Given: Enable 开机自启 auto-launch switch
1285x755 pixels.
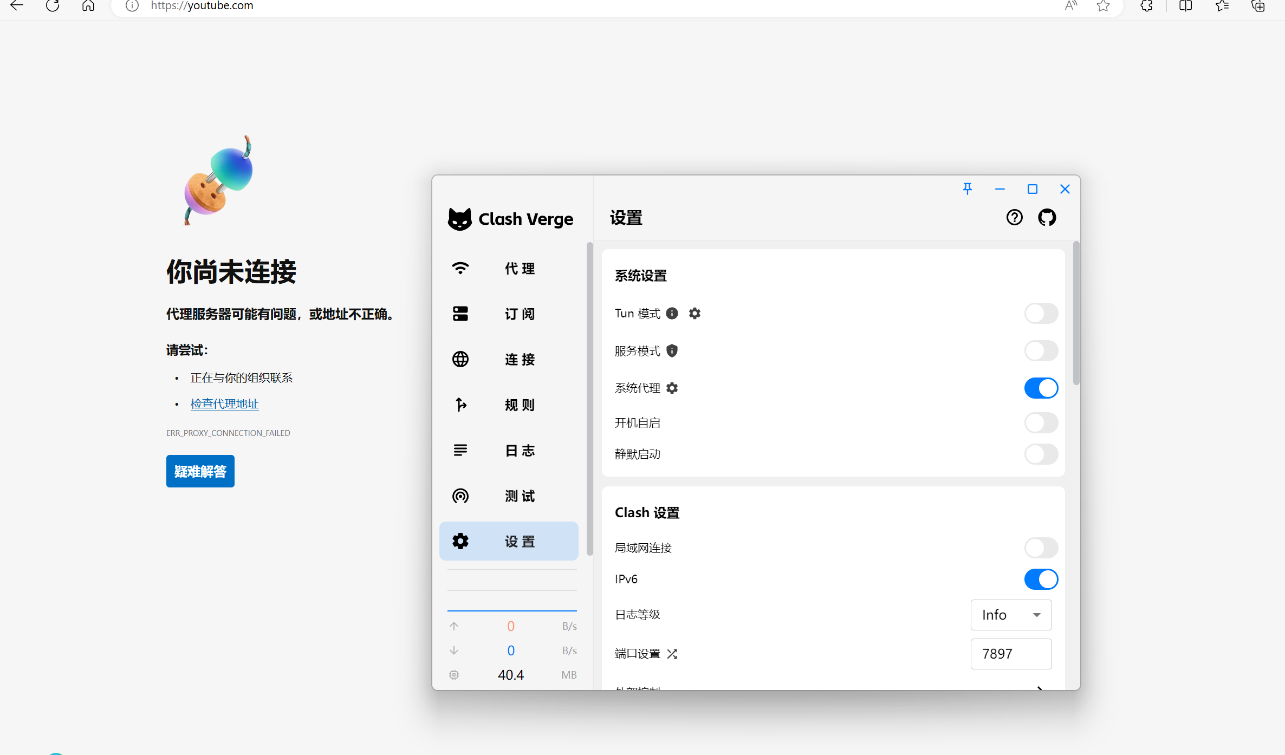Looking at the screenshot, I should point(1041,422).
